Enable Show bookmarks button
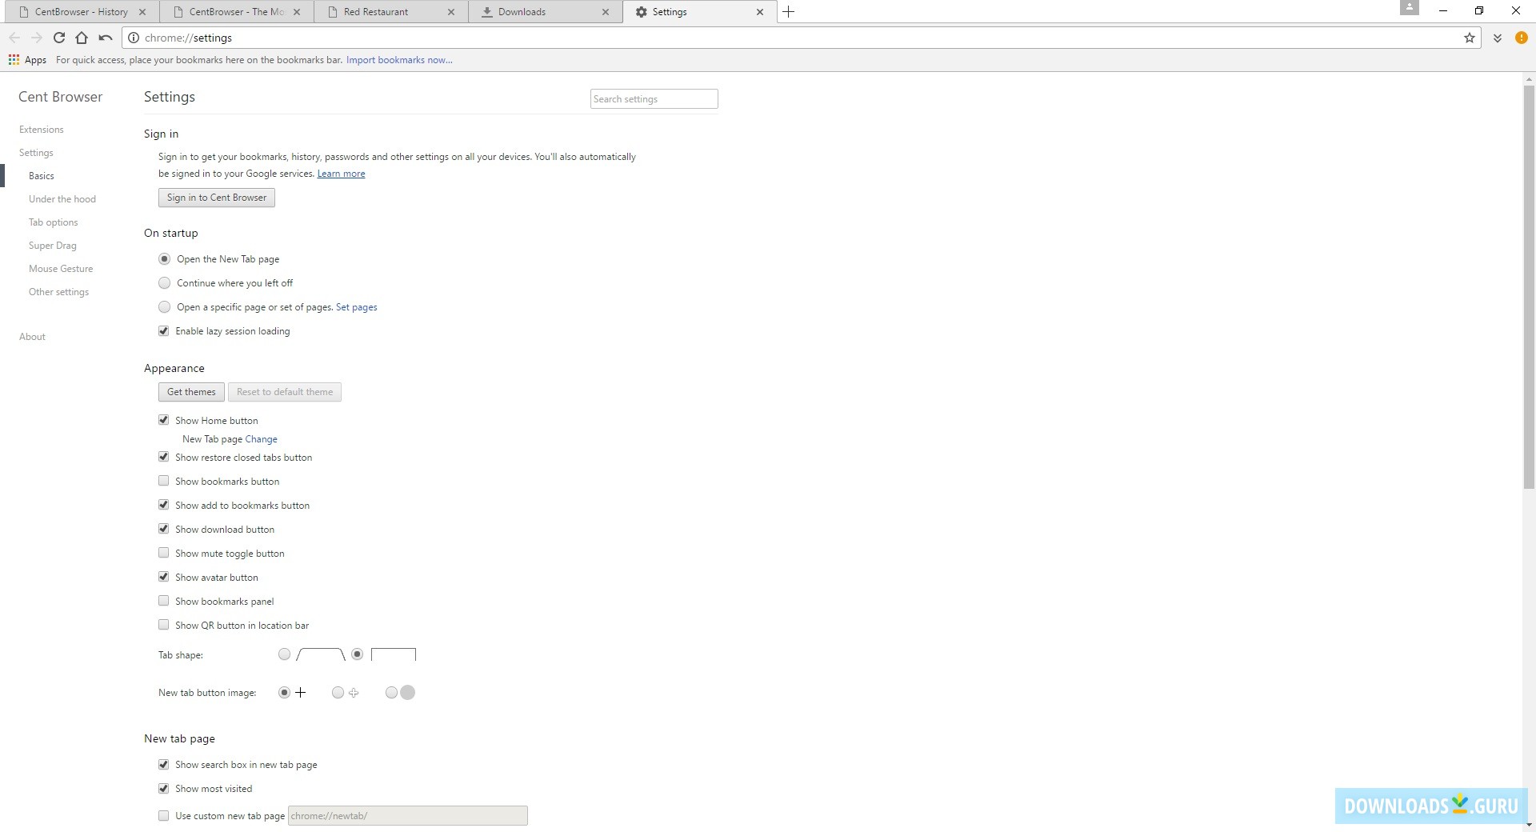Screen dimensions: 1536x832 coord(164,482)
